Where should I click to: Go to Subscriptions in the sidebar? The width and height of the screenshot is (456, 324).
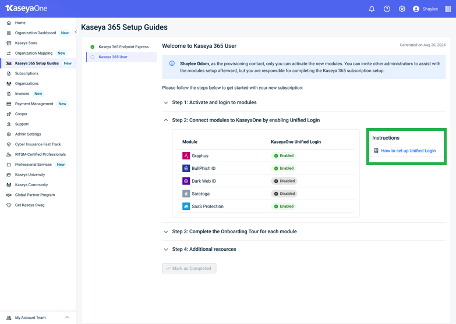(x=26, y=73)
